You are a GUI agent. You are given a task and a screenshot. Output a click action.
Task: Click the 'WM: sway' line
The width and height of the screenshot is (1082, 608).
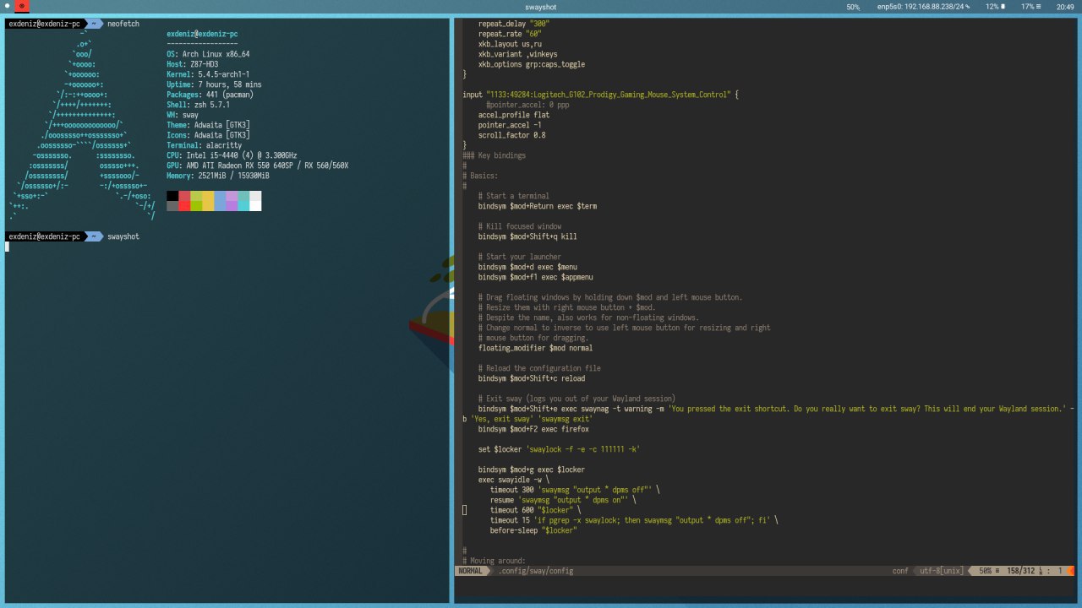tap(183, 115)
